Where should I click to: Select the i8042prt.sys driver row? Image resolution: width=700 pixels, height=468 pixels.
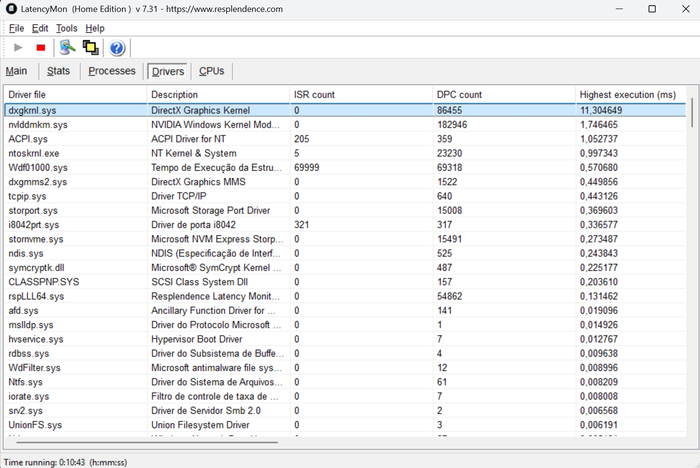(x=345, y=224)
